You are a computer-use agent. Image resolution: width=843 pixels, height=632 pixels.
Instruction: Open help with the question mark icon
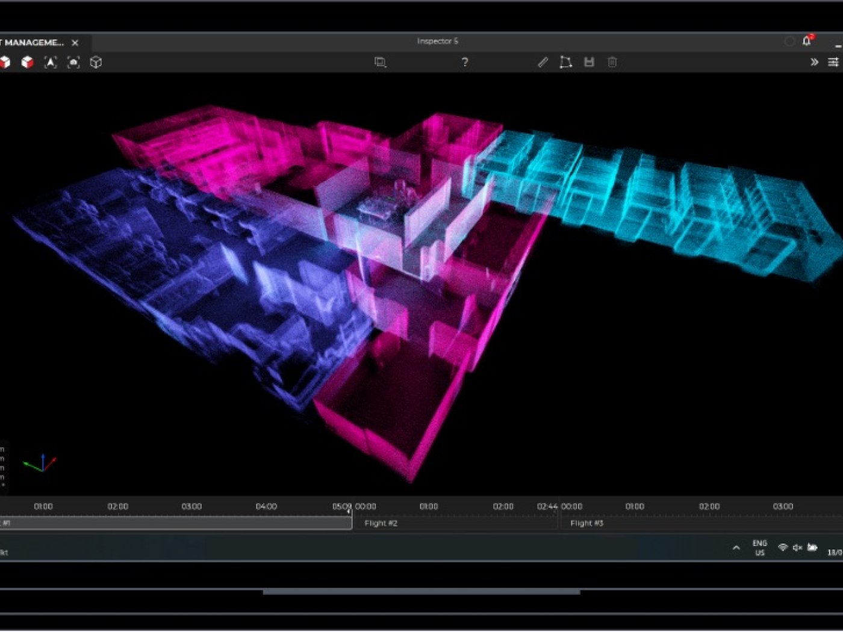(464, 62)
